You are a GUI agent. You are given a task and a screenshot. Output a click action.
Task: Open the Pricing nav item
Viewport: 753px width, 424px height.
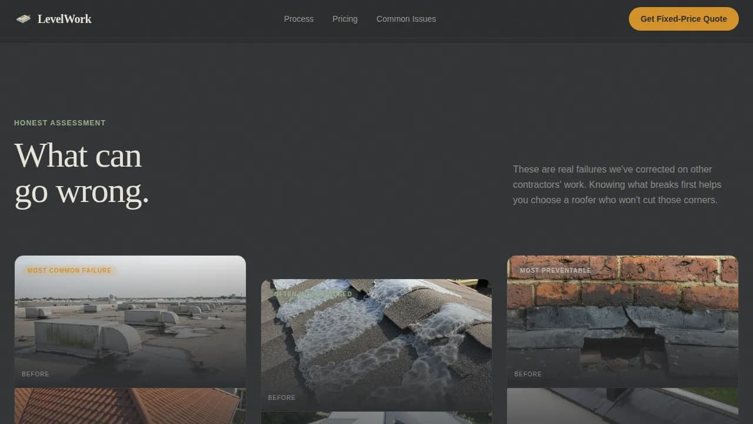(345, 19)
